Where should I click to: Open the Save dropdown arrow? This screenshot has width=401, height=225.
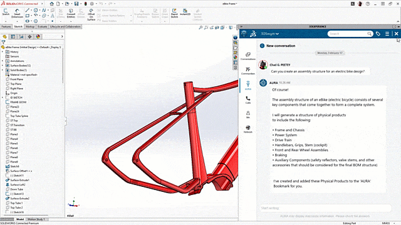81,4
